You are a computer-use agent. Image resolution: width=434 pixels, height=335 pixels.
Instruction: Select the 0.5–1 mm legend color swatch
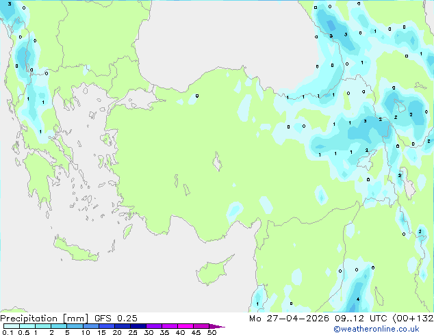coord(27,326)
